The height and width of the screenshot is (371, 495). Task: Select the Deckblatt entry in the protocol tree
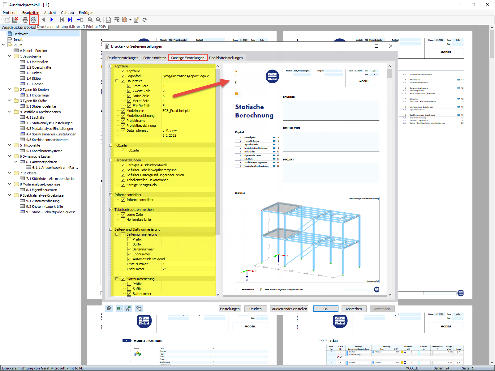[x=20, y=34]
